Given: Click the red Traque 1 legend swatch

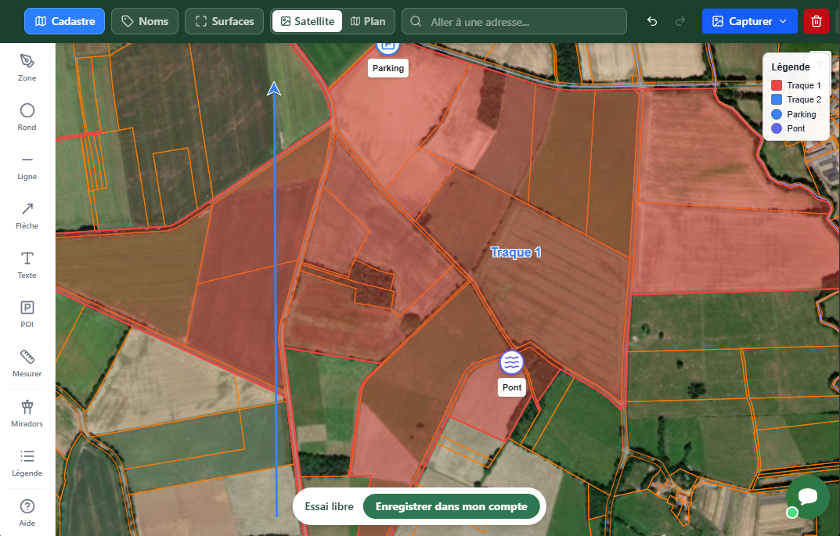Looking at the screenshot, I should tap(777, 85).
